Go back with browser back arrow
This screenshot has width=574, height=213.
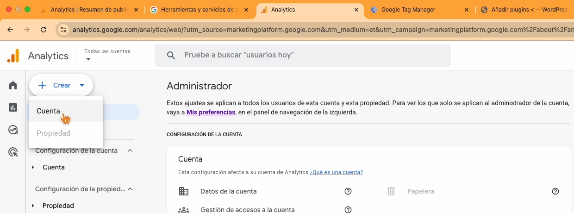pos(10,30)
